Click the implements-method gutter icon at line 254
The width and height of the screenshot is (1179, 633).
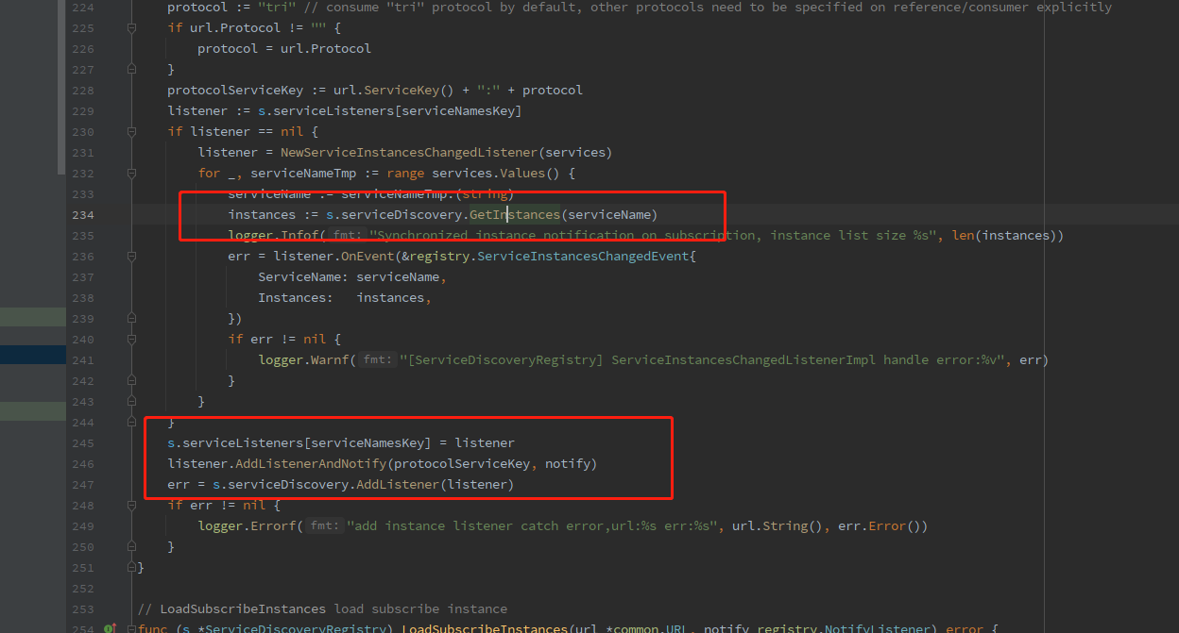pos(111,628)
